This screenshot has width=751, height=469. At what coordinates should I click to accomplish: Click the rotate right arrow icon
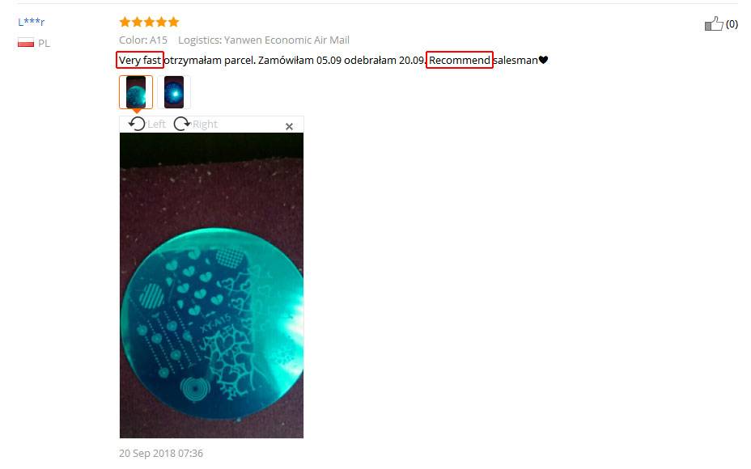click(x=182, y=124)
